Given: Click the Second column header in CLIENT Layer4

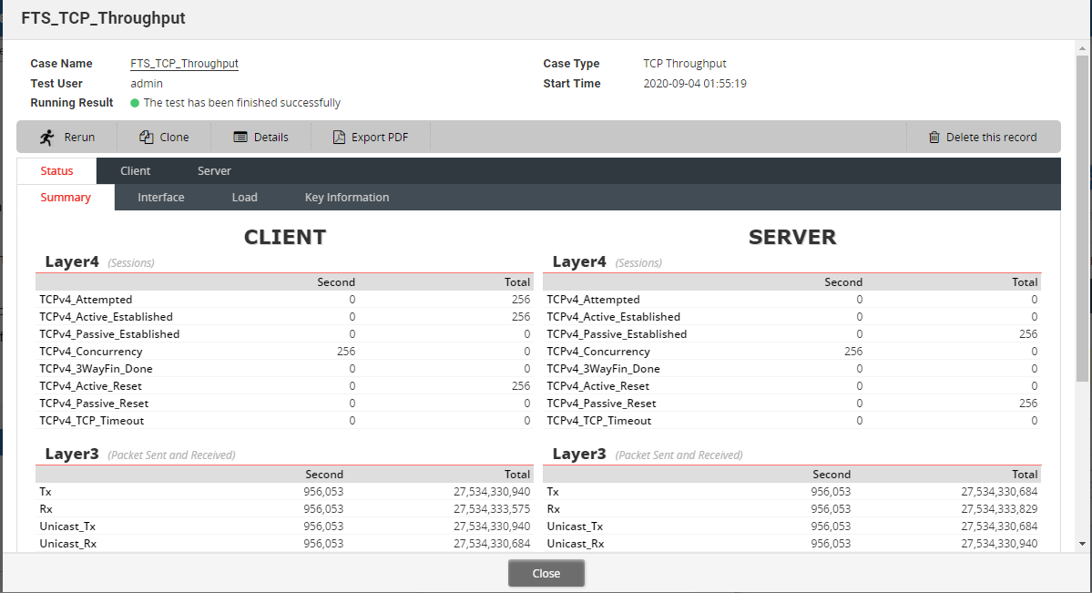Looking at the screenshot, I should (x=334, y=281).
